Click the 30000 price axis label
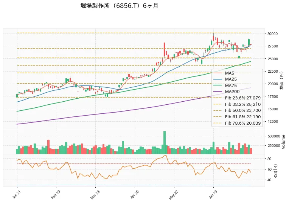Image resolution: width=289 pixels, height=203 pixels. (x=272, y=34)
